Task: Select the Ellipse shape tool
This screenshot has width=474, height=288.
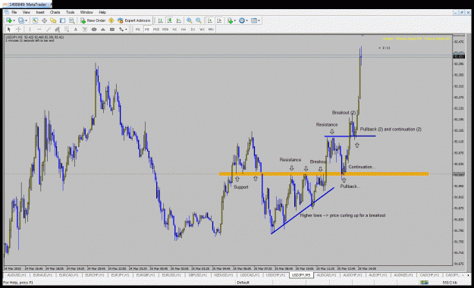Action: pos(94,30)
